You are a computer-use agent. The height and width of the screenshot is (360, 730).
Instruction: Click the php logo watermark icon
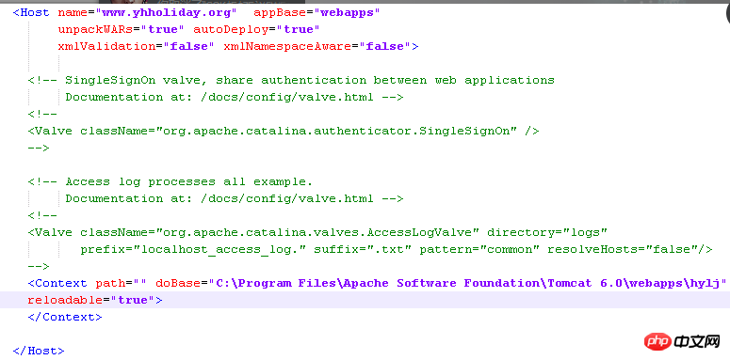(657, 342)
